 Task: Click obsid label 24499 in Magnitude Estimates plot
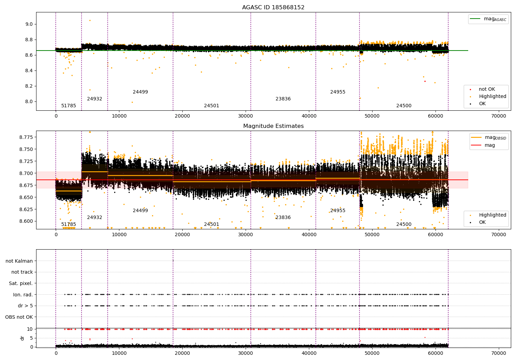click(140, 211)
